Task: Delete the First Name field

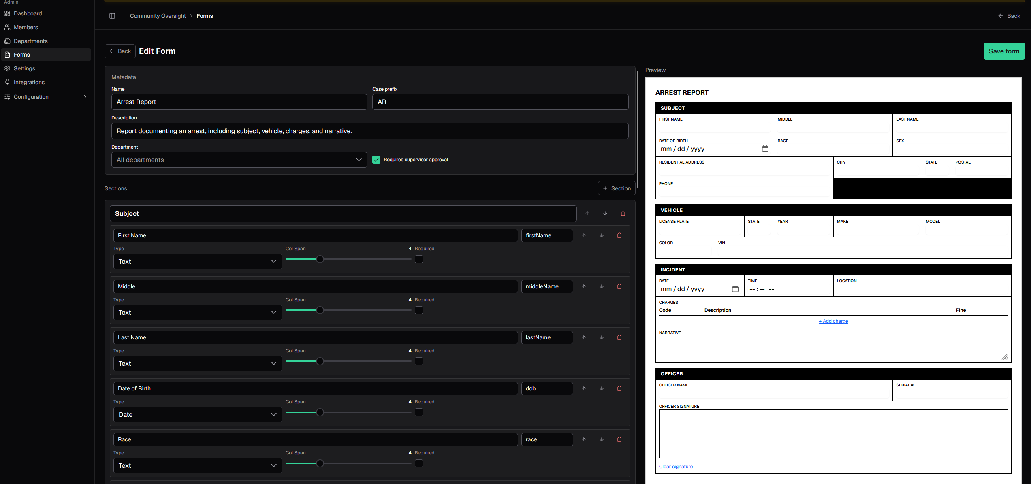Action: tap(619, 235)
